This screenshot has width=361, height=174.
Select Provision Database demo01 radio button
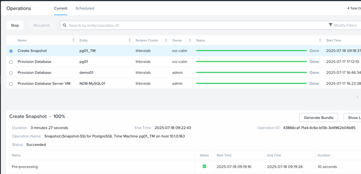tap(11, 73)
